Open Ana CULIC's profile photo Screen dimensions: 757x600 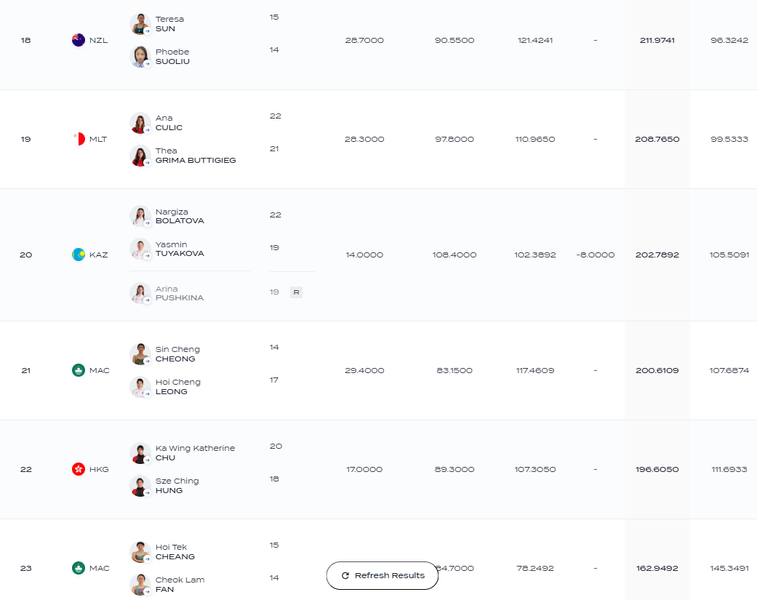tap(140, 123)
